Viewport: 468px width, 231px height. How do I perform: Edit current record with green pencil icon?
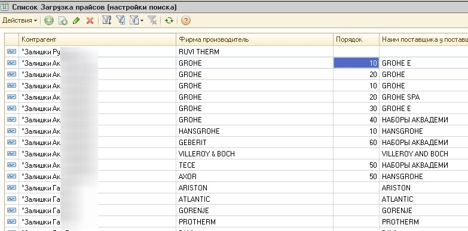click(x=77, y=20)
